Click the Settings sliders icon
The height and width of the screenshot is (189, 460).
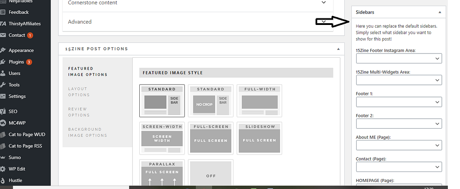(3, 96)
